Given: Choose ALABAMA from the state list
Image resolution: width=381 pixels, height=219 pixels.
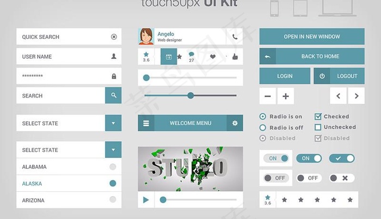Looking at the screenshot, I should (x=69, y=167).
